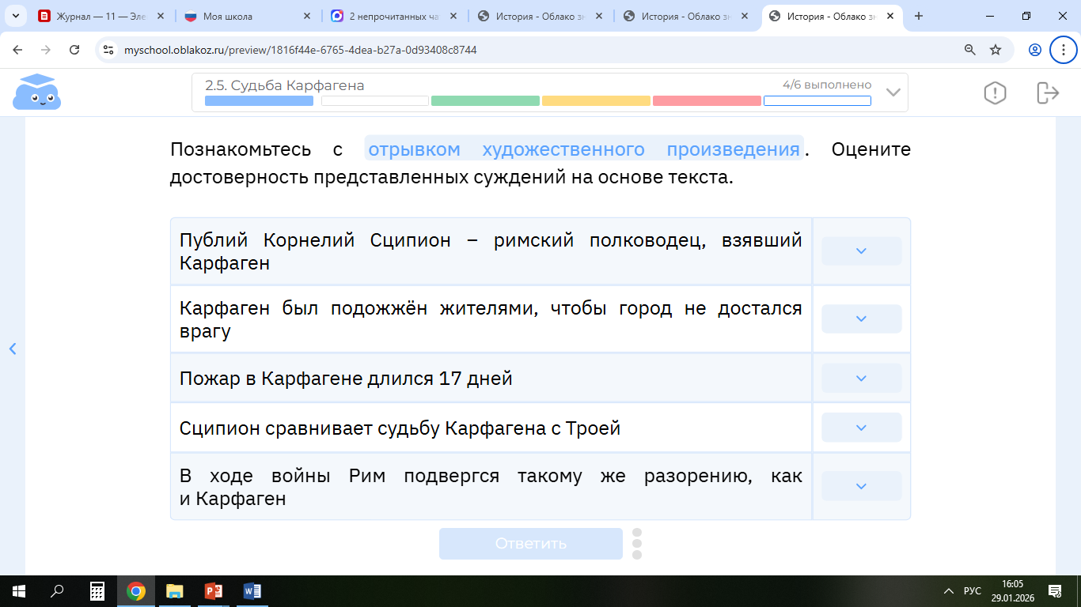Open the Windows Calculator from the taskbar
This screenshot has width=1081, height=607.
[x=97, y=591]
